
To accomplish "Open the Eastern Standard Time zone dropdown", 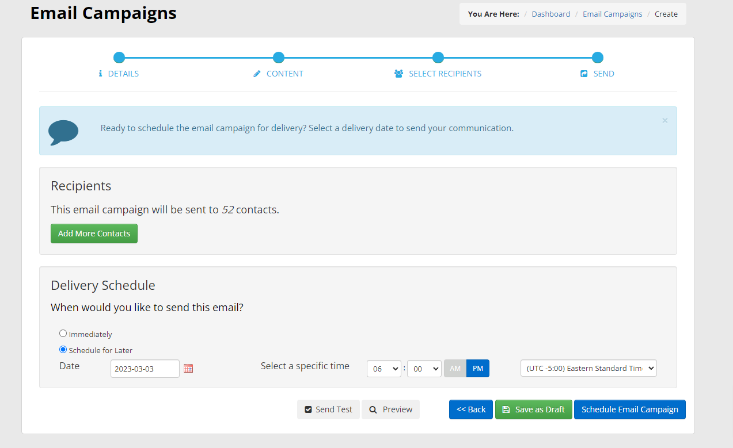I will click(588, 369).
